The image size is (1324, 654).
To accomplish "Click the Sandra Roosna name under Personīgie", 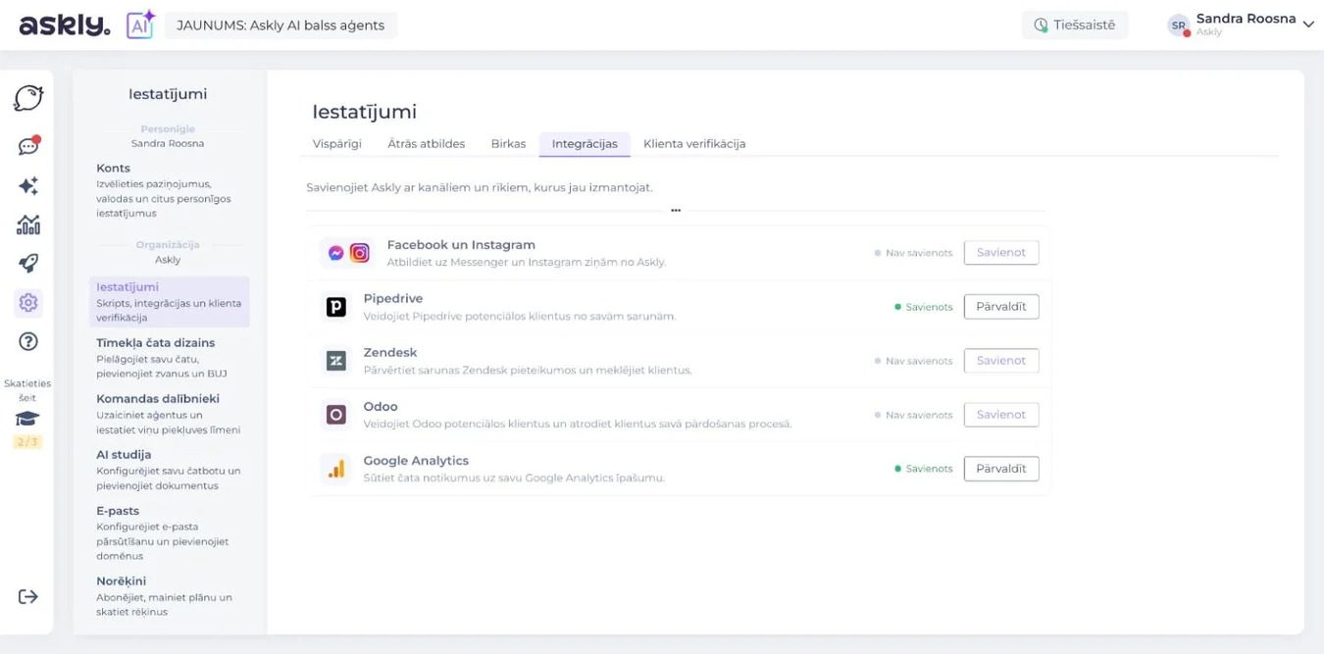I will pyautogui.click(x=168, y=143).
